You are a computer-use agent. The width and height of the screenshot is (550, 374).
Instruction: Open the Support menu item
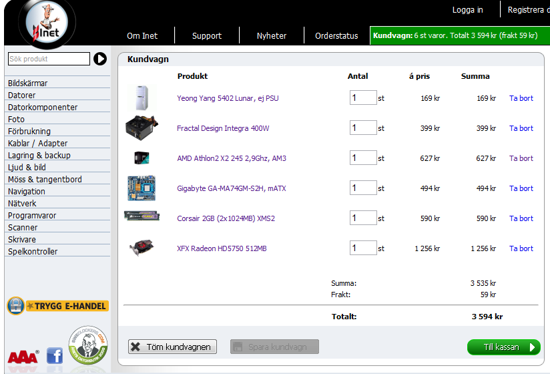pyautogui.click(x=206, y=36)
